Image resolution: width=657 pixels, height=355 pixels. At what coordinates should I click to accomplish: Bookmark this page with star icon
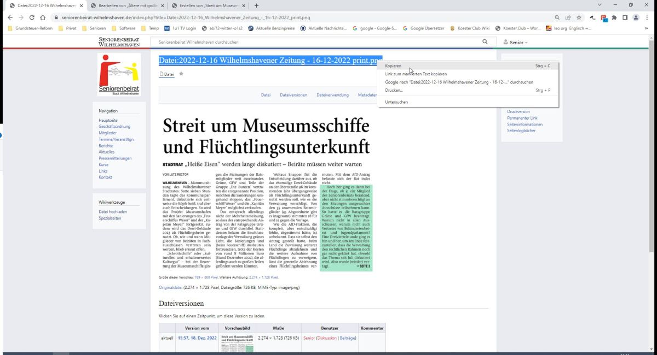pos(579,17)
